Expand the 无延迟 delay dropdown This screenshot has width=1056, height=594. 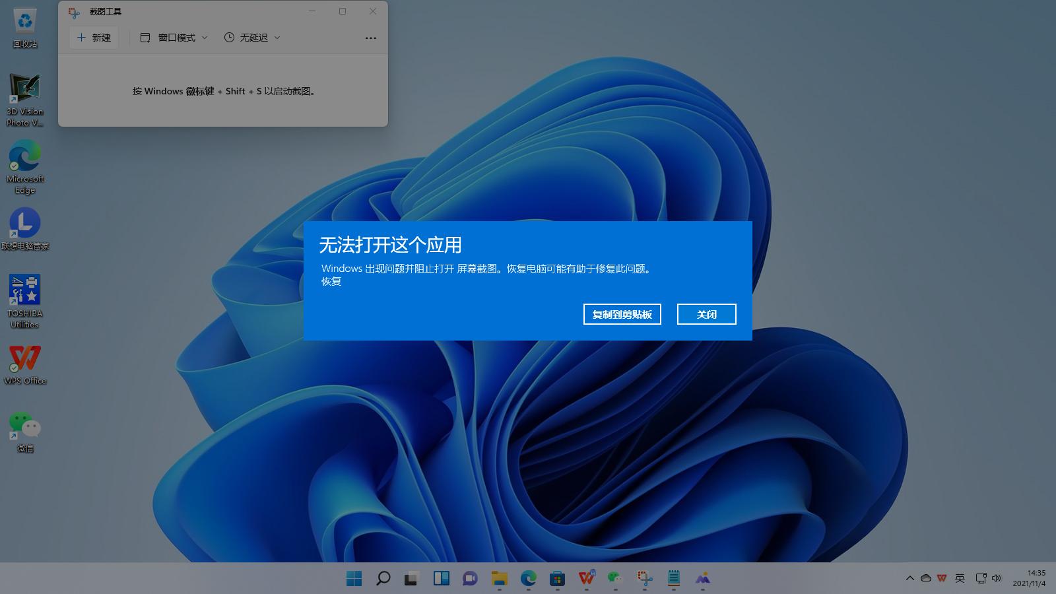[x=253, y=37]
